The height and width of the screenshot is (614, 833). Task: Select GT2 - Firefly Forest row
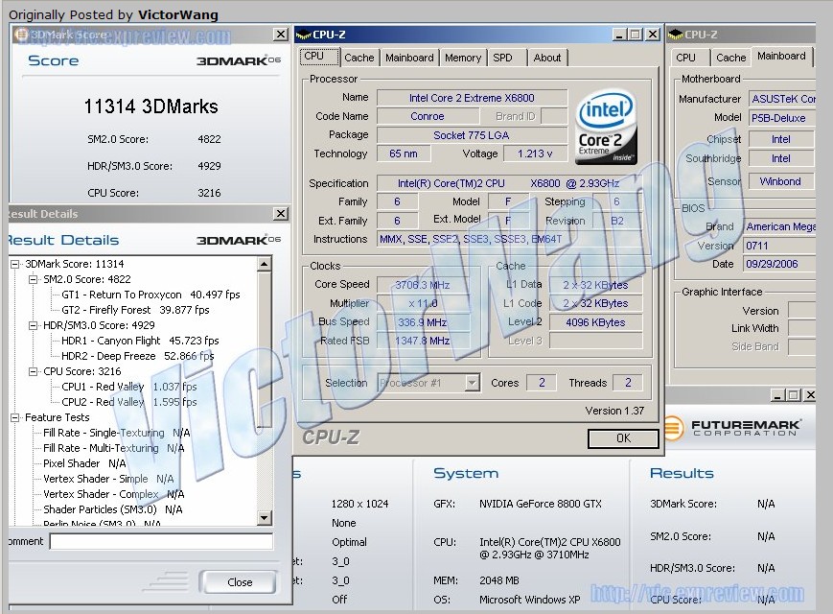coord(135,310)
